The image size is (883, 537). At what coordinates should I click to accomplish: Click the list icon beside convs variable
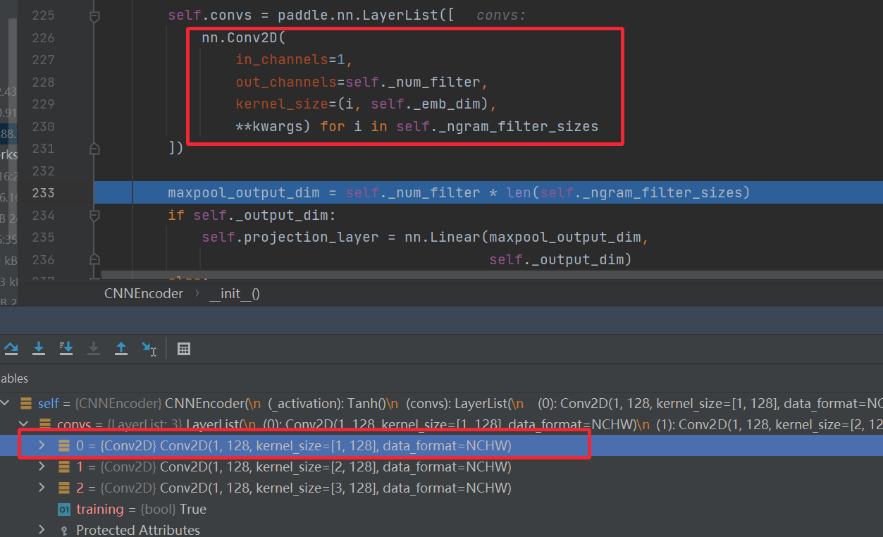click(x=45, y=424)
